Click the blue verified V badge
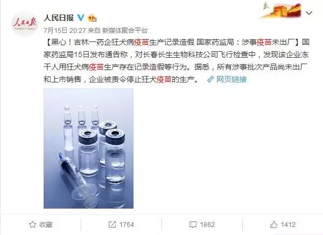The image size is (323, 235). pos(81,18)
